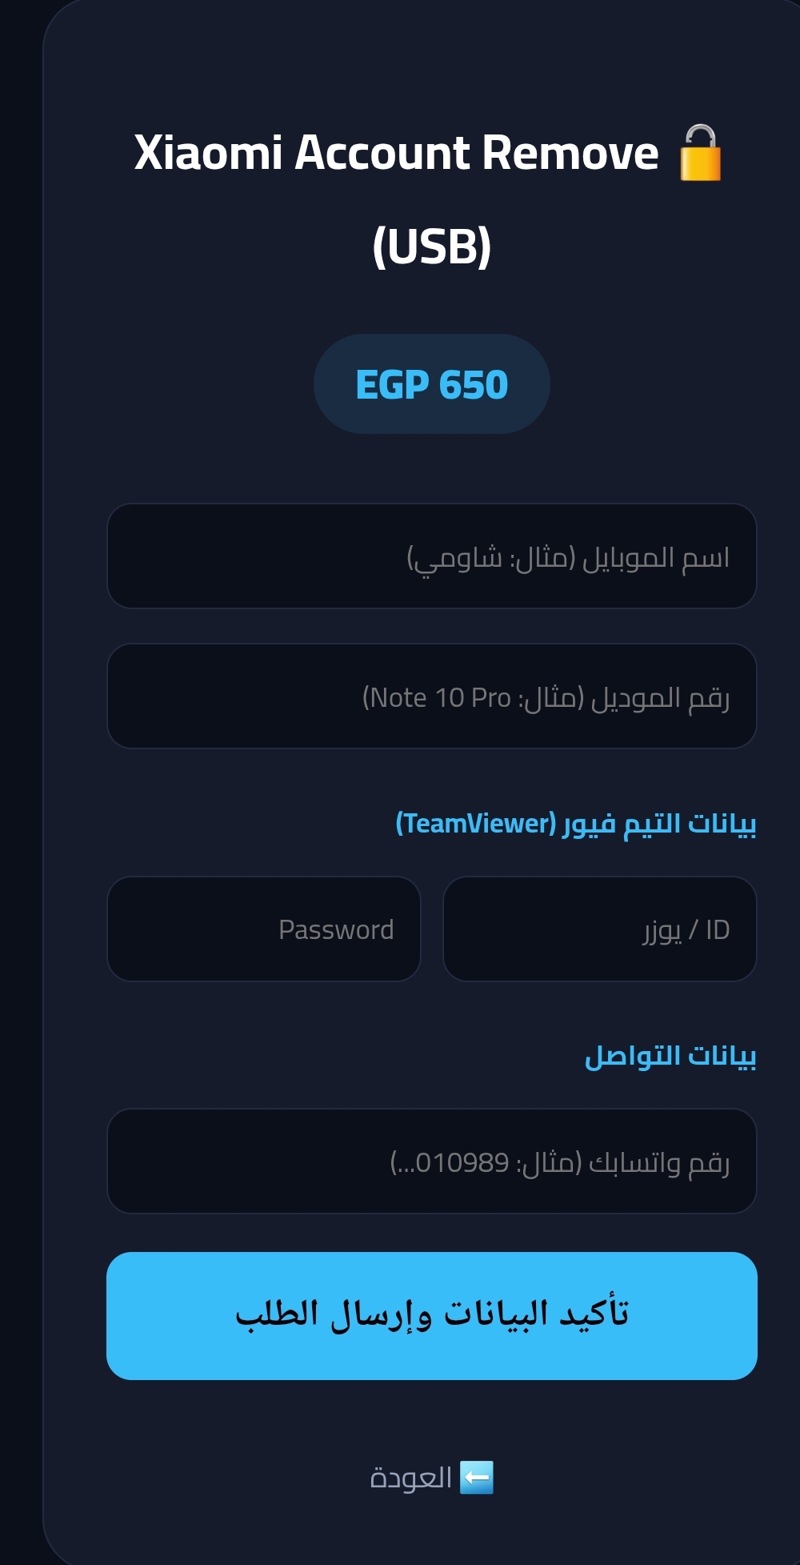800x1565 pixels.
Task: Focus the WhatsApp number contact field
Action: pos(431,1162)
